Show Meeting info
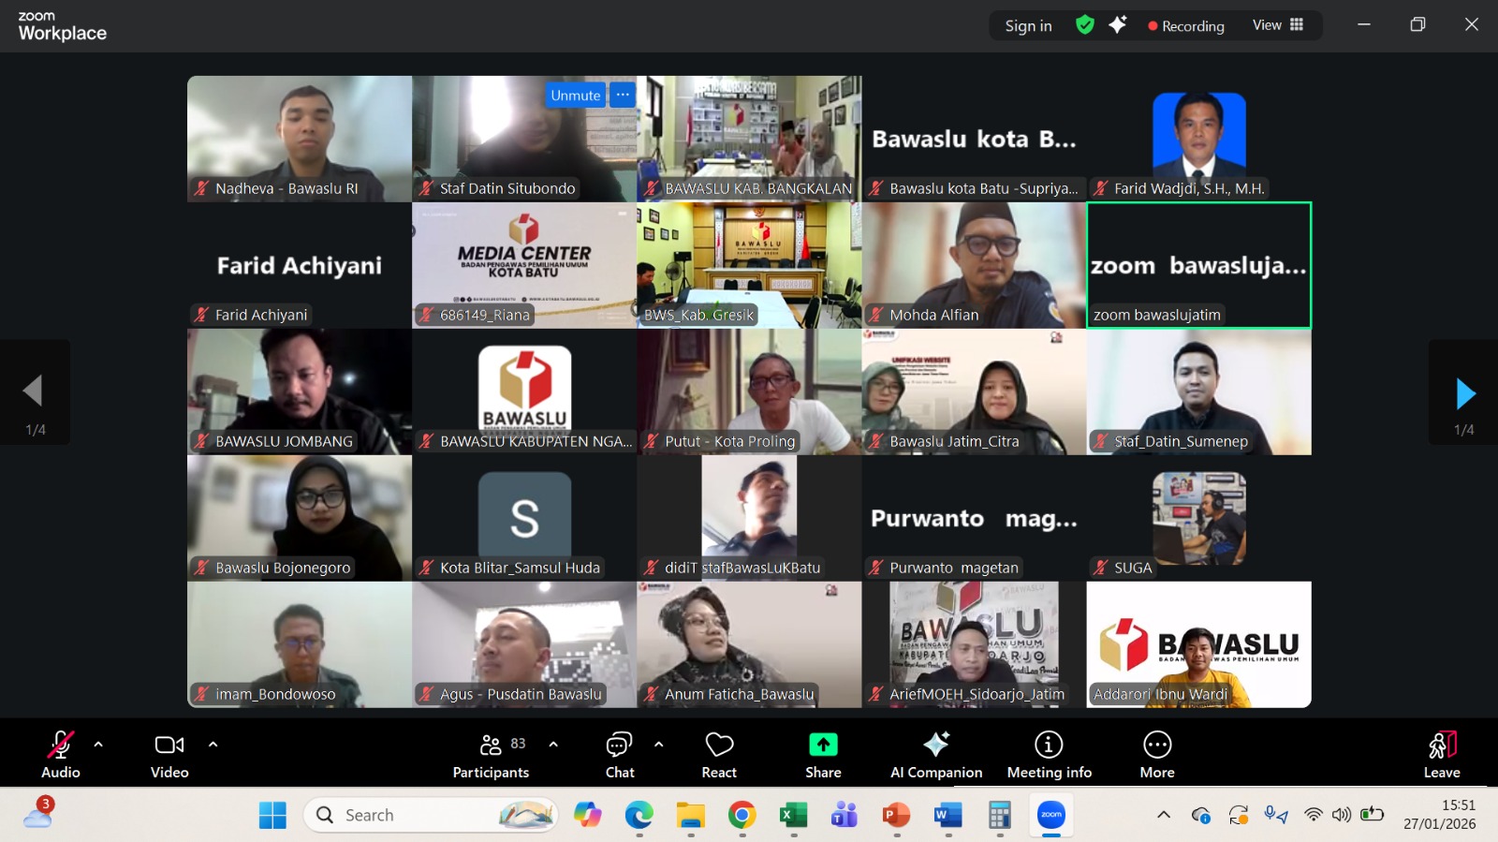 click(x=1049, y=745)
